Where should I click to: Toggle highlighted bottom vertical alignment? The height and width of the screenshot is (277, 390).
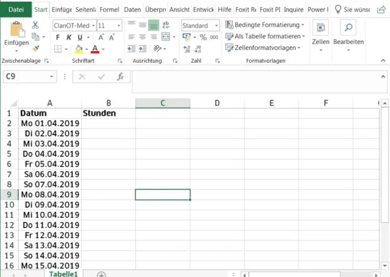[154, 25]
